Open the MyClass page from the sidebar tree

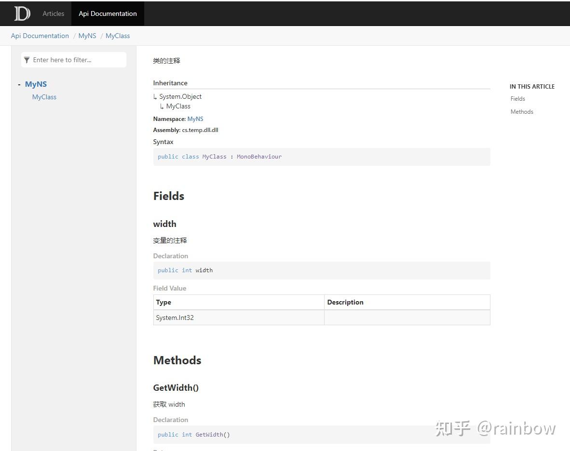(x=44, y=97)
